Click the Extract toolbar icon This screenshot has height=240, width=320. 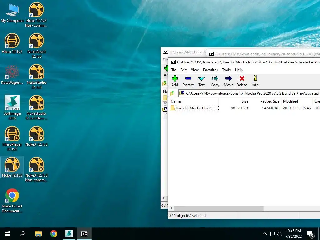188,81
